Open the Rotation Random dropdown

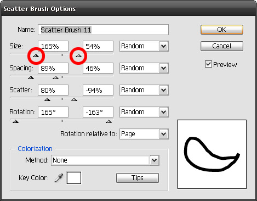[144, 112]
